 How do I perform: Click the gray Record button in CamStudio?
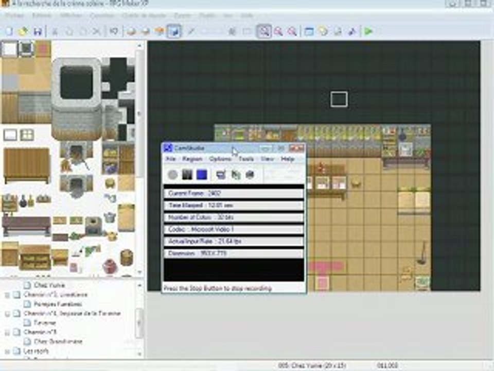pos(172,175)
